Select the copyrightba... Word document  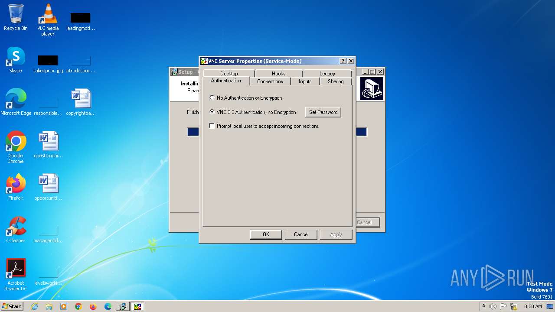(x=81, y=102)
